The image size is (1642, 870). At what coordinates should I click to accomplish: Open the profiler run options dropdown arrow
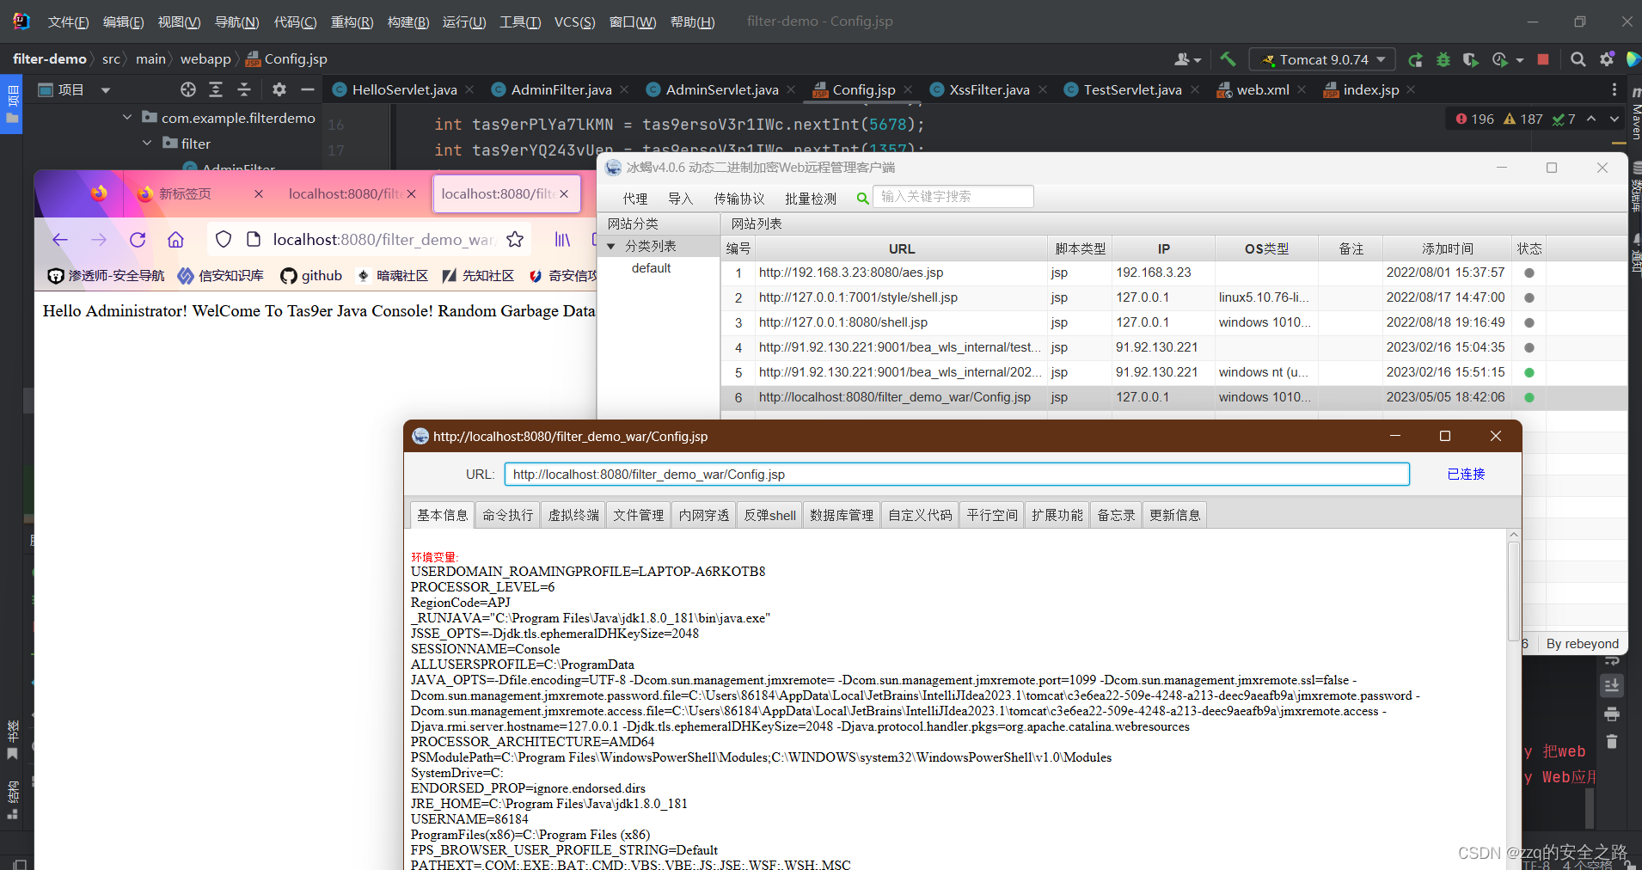1520,60
